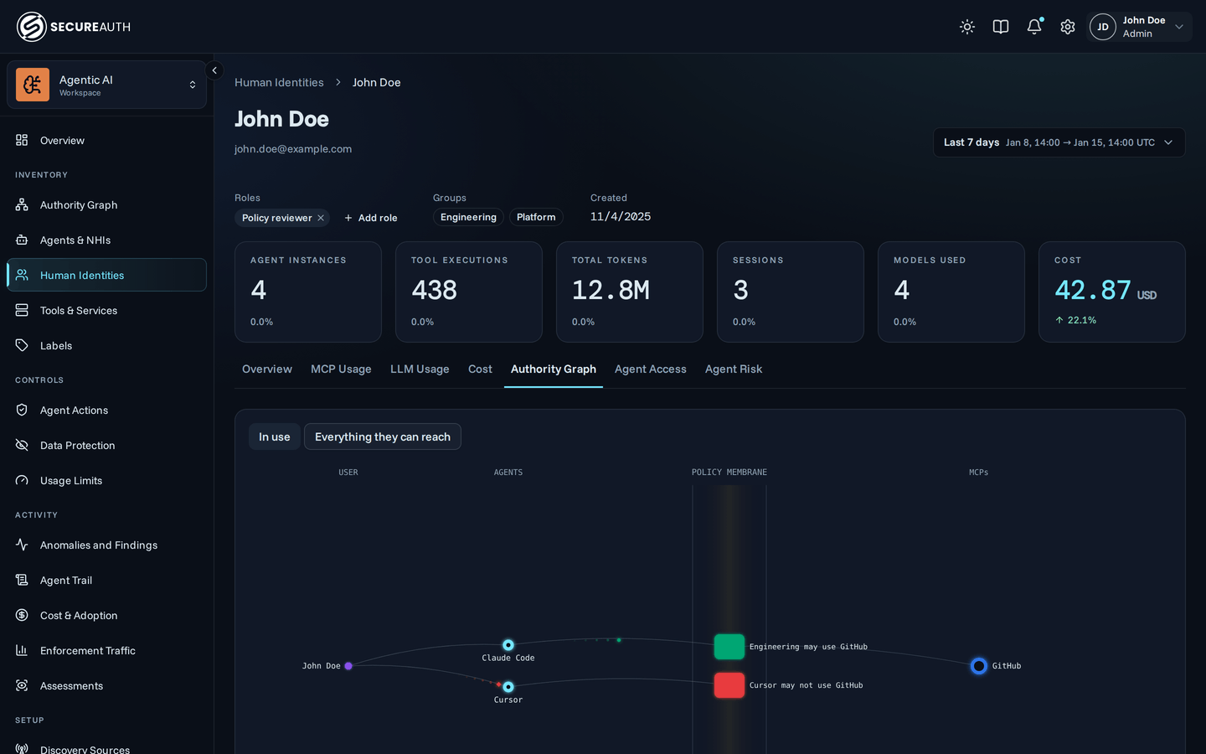Click the Anomalies and Findings pulse icon
The height and width of the screenshot is (754, 1206).
22,545
